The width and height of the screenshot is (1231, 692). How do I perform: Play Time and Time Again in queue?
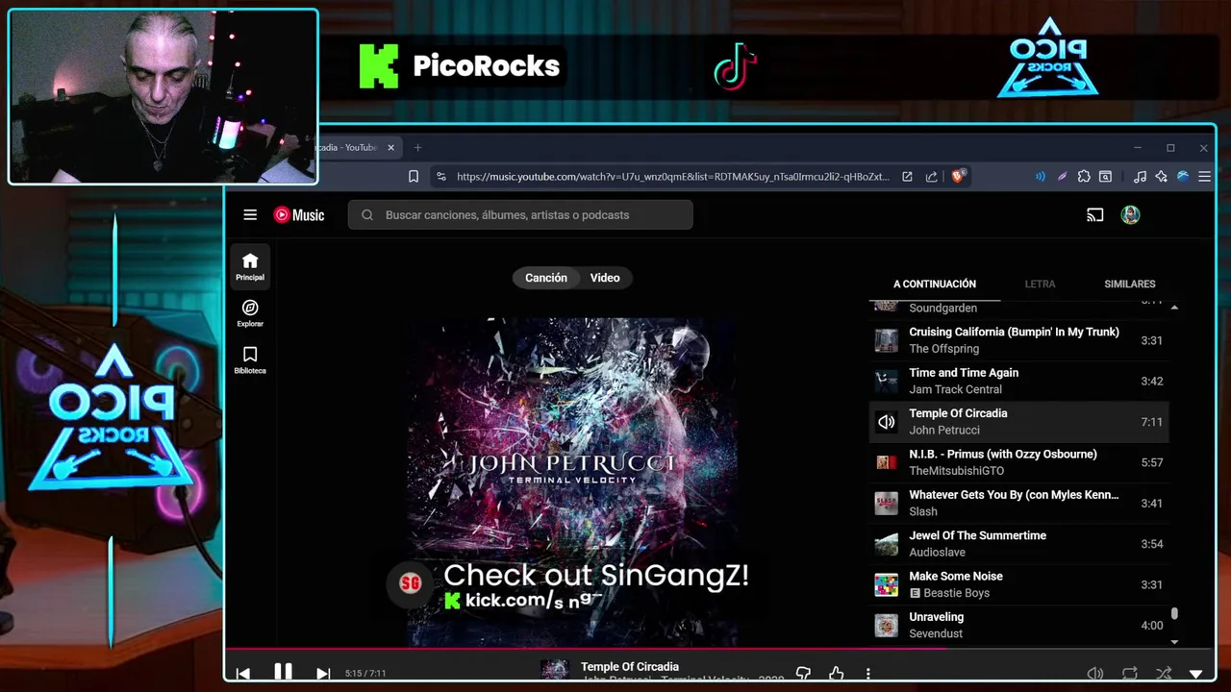pos(1019,381)
